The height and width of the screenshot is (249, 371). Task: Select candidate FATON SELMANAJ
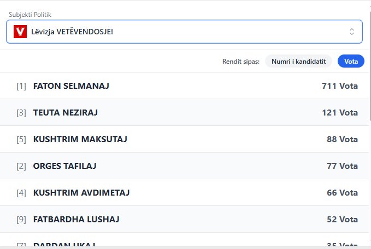(x=72, y=86)
